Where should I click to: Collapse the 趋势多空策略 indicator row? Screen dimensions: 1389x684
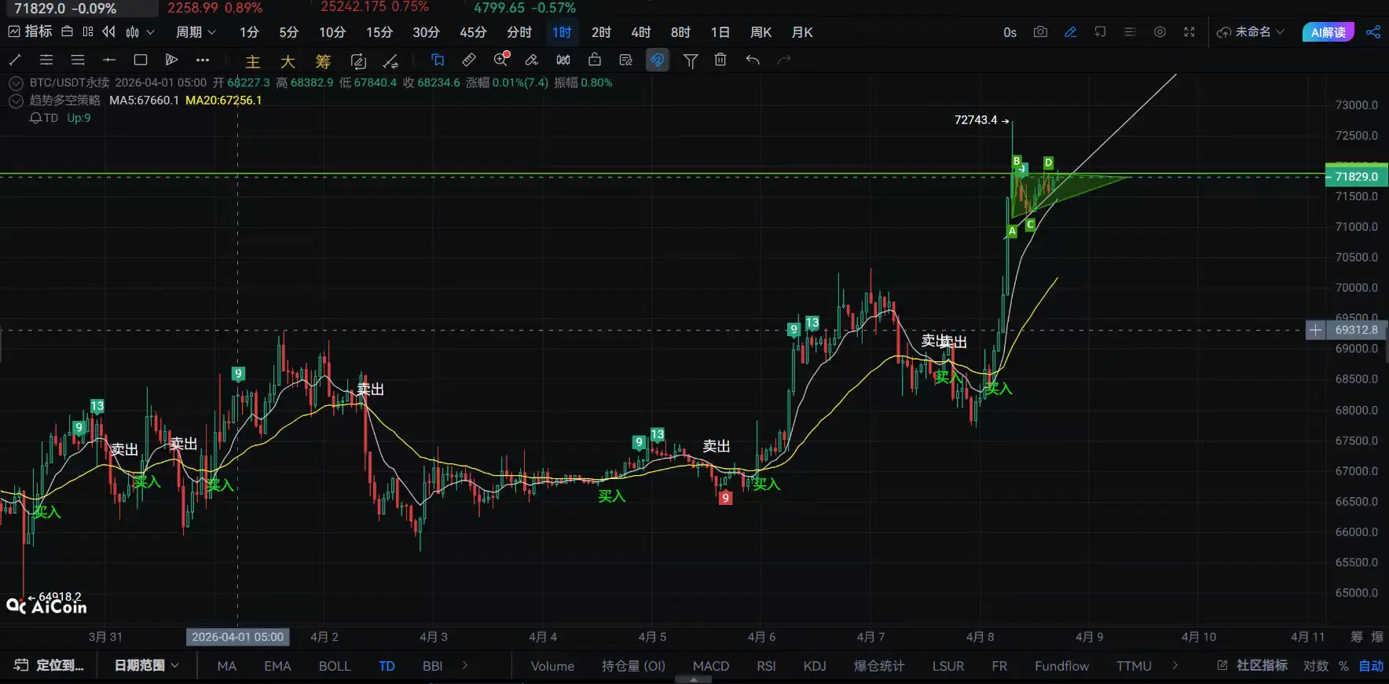click(16, 101)
